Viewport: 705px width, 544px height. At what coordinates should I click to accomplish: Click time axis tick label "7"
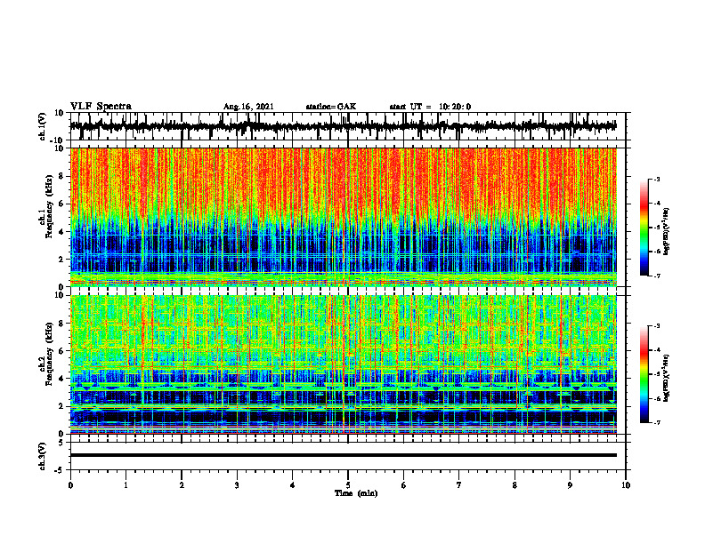(459, 485)
